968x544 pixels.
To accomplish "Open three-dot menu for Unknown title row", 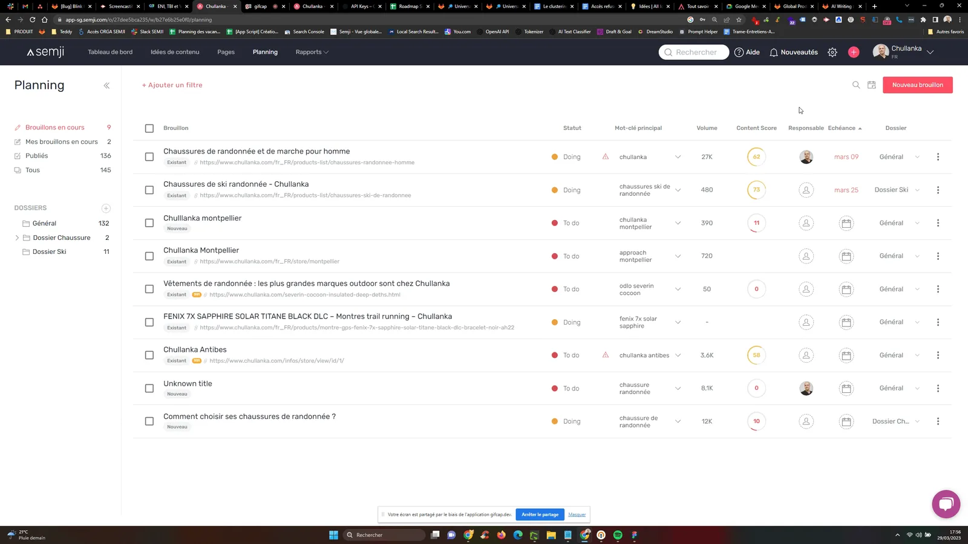I will tap(938, 388).
